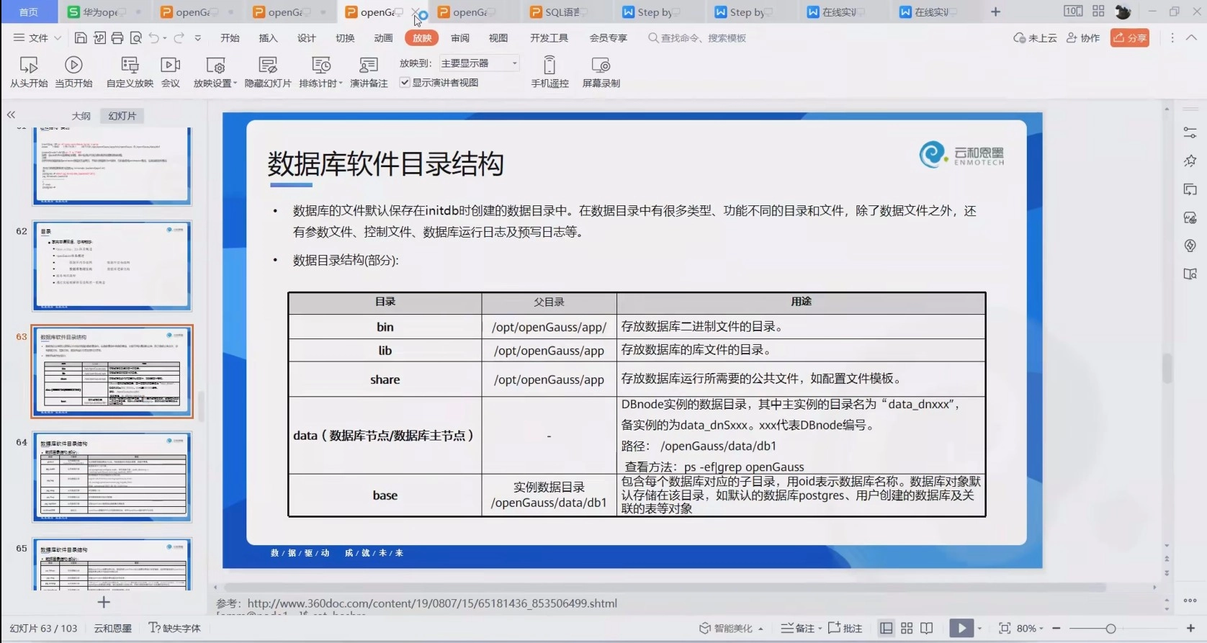The height and width of the screenshot is (643, 1207).
Task: Click the star icon in right sidebar
Action: point(1190,161)
